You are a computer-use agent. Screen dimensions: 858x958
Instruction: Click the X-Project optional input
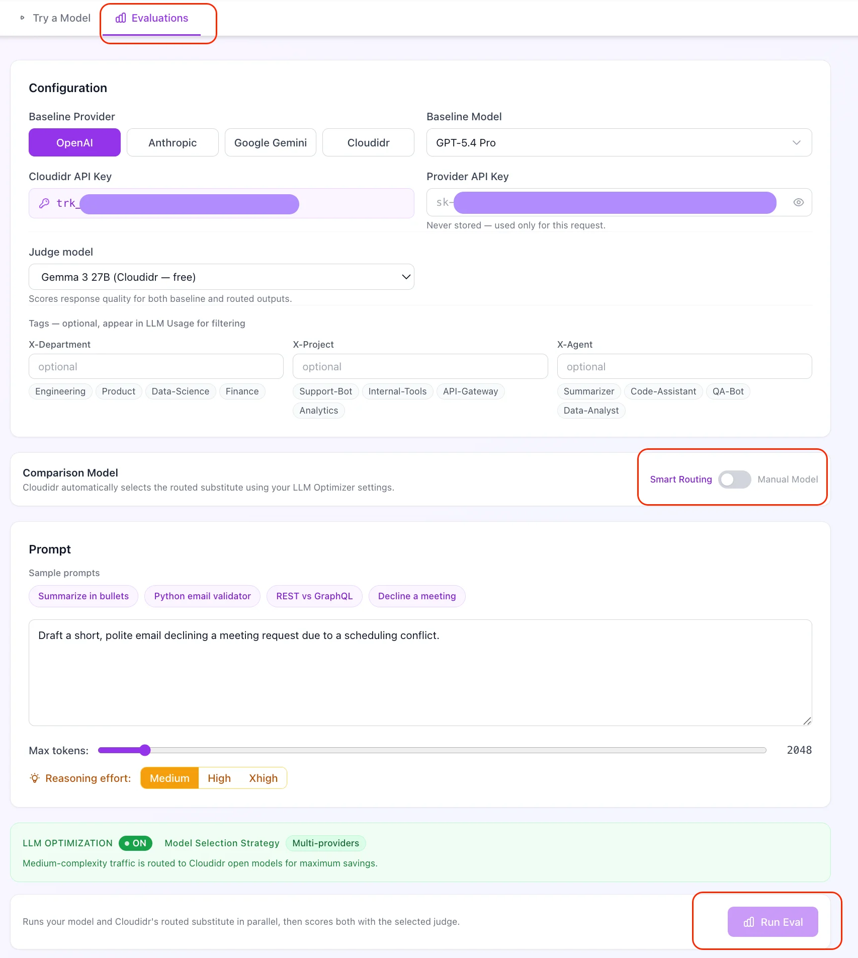tap(420, 366)
